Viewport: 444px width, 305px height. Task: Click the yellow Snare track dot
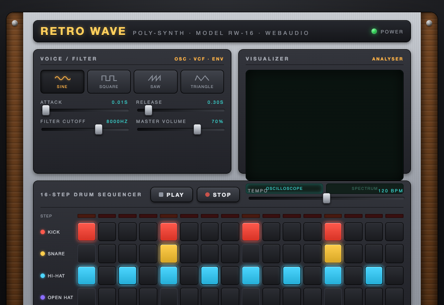43,254
